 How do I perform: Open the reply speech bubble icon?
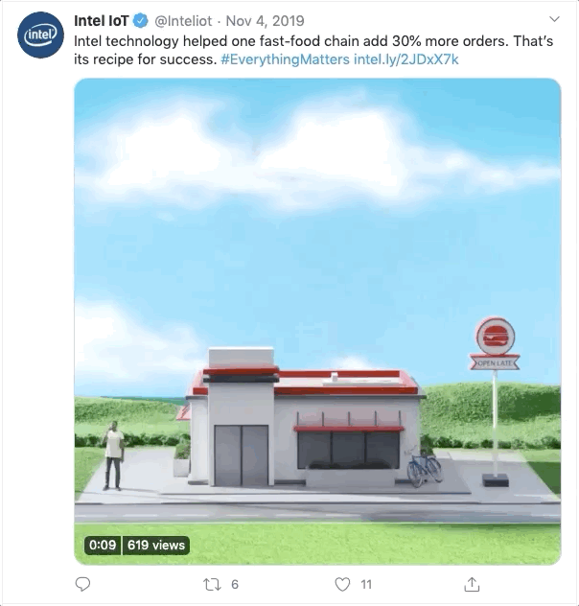pyautogui.click(x=82, y=584)
